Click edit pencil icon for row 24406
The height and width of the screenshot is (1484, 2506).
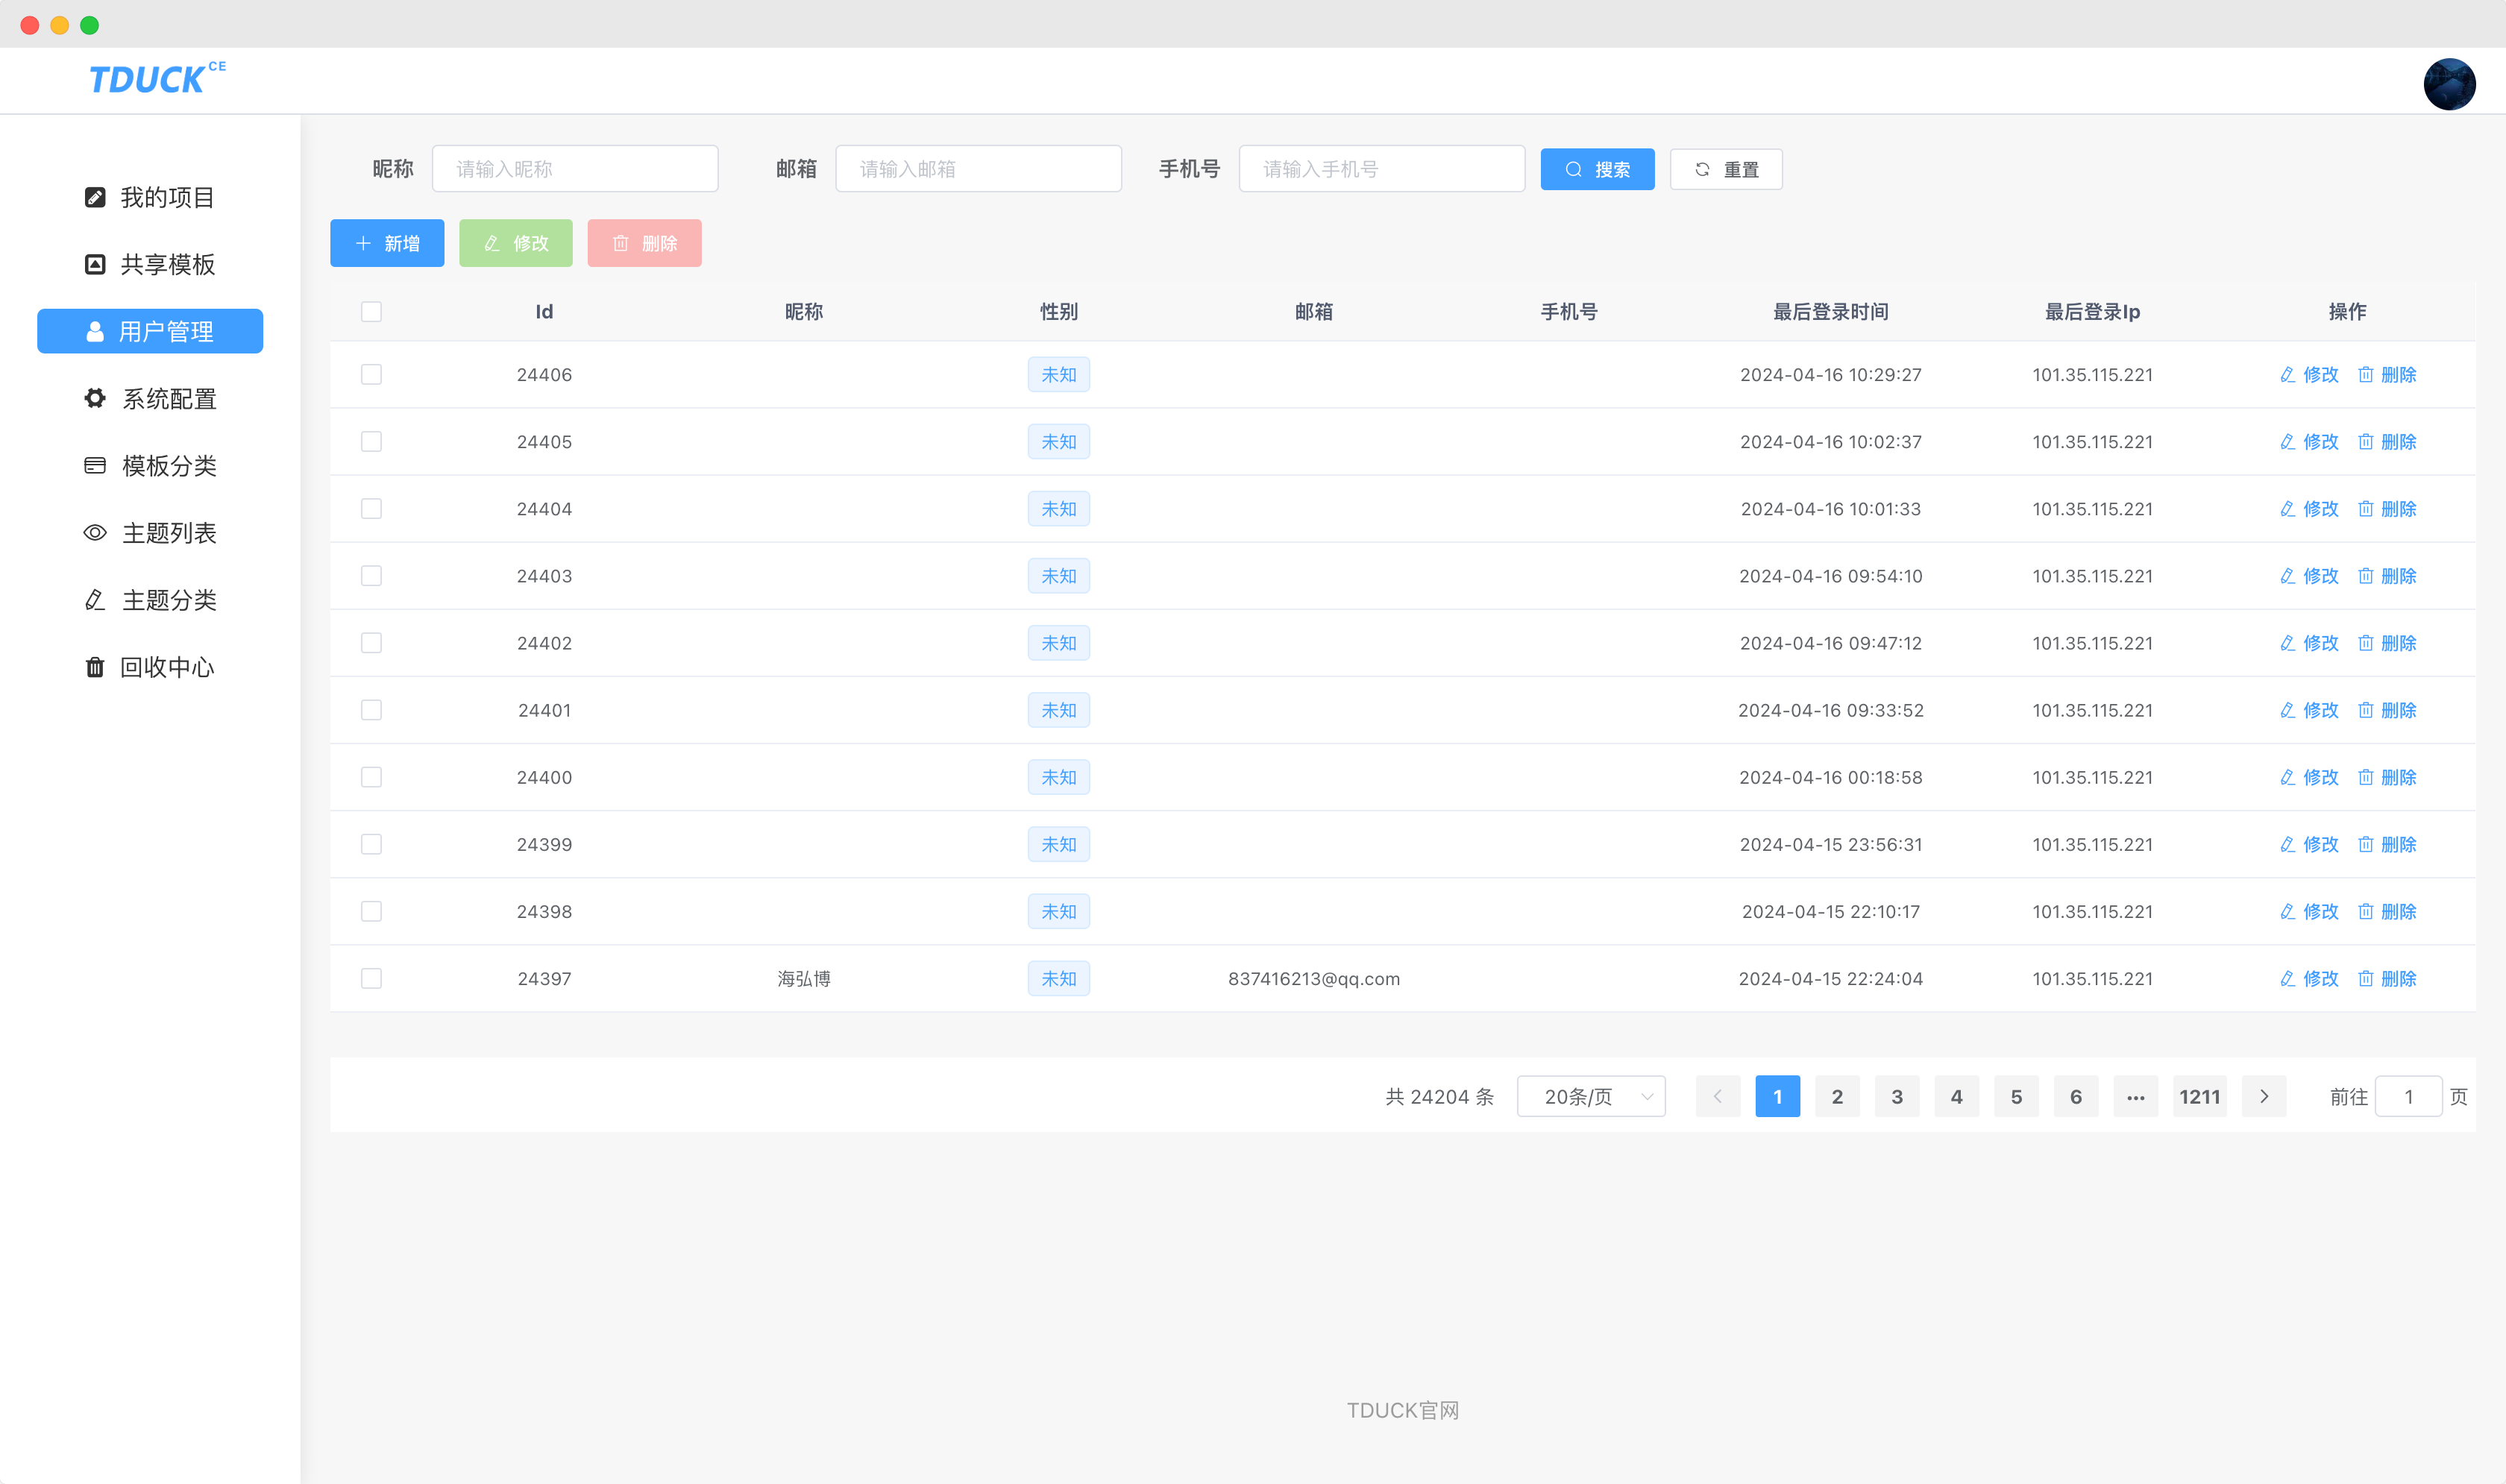click(2287, 374)
